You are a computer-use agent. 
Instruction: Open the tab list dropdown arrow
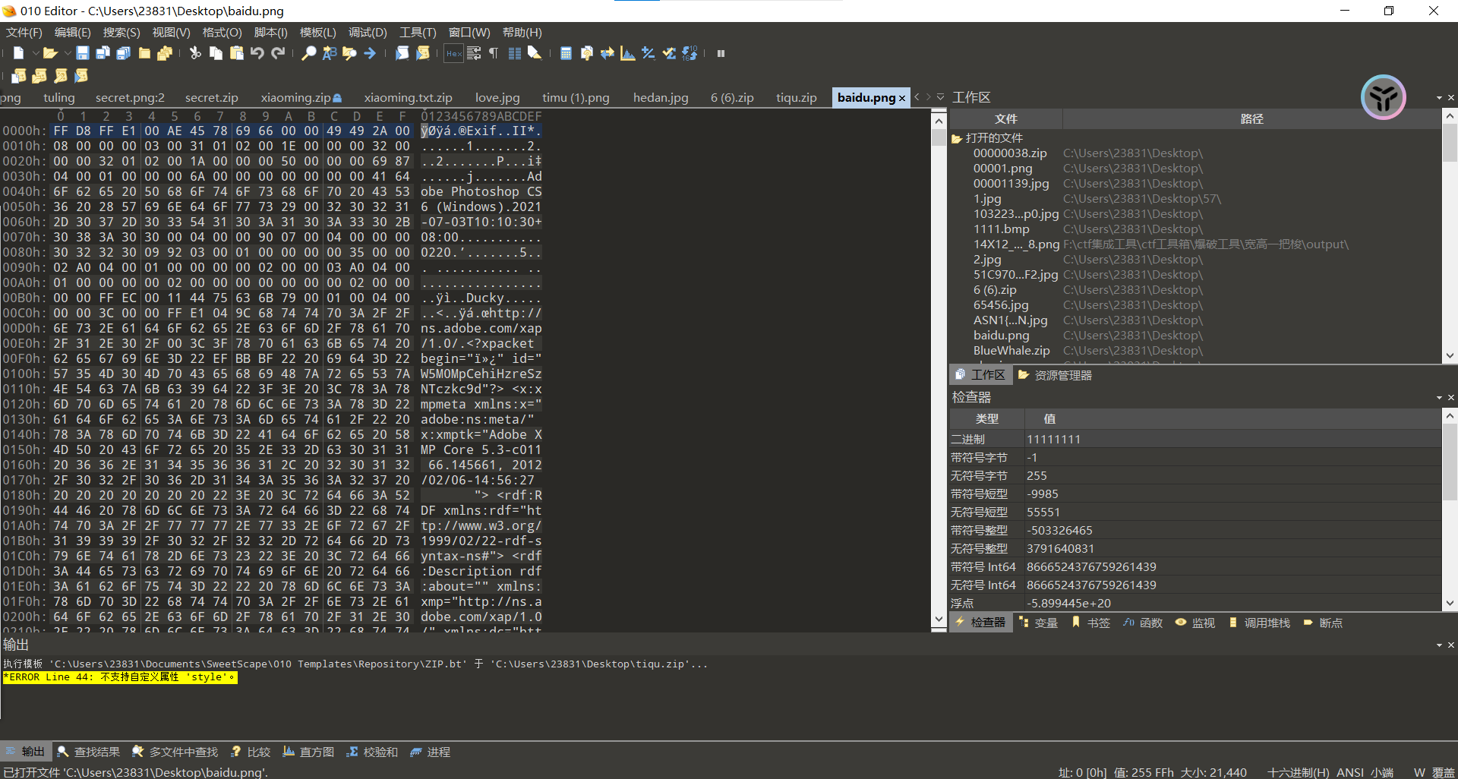point(940,97)
